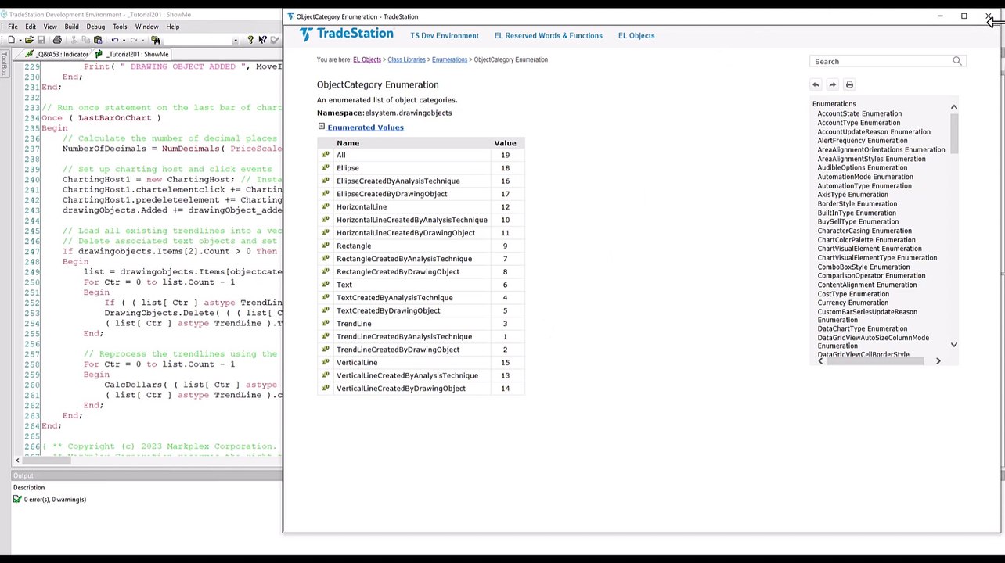The image size is (1005, 563).
Task: Print the help page with the printer icon
Action: [x=849, y=84]
